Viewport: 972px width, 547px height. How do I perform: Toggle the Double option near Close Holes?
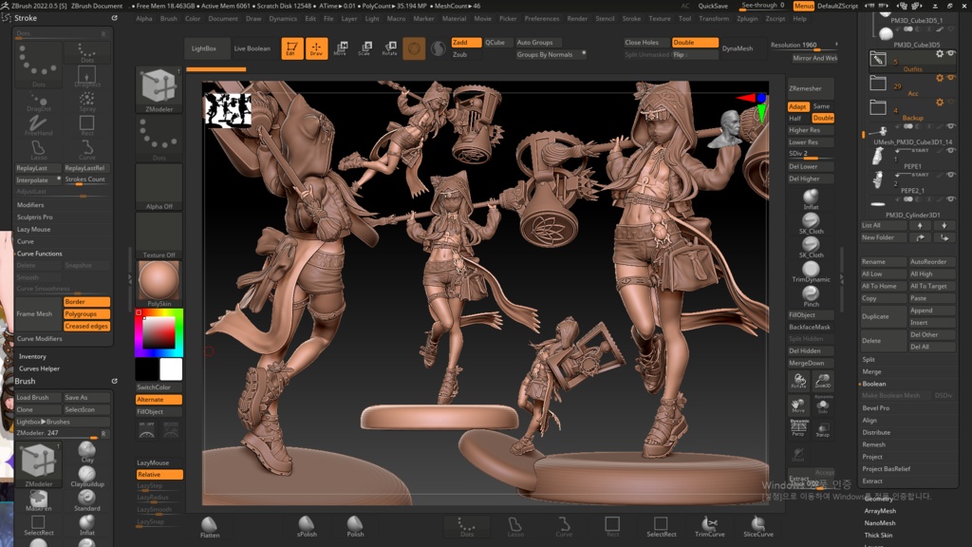pos(695,42)
